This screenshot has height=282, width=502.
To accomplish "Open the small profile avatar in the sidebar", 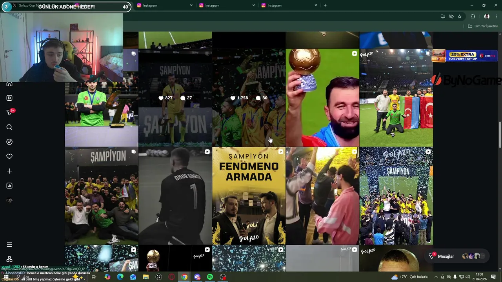I will pyautogui.click(x=9, y=201).
